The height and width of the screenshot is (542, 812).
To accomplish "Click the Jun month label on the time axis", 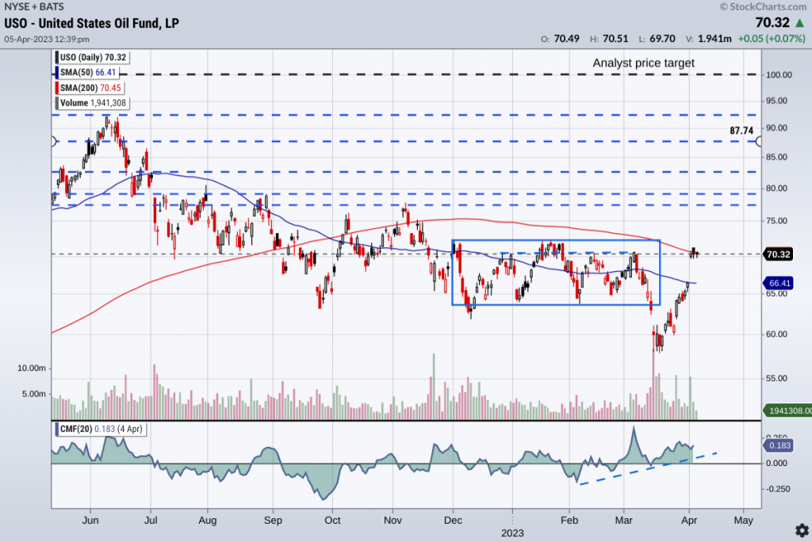I will tap(90, 521).
